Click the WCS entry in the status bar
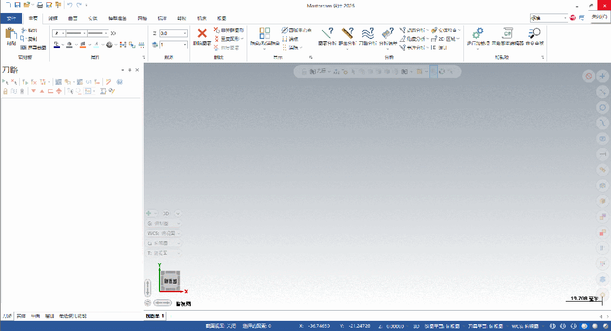This screenshot has height=331, width=611. (525, 326)
